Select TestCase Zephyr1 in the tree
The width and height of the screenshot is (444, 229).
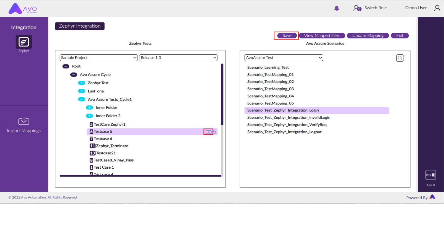110,124
